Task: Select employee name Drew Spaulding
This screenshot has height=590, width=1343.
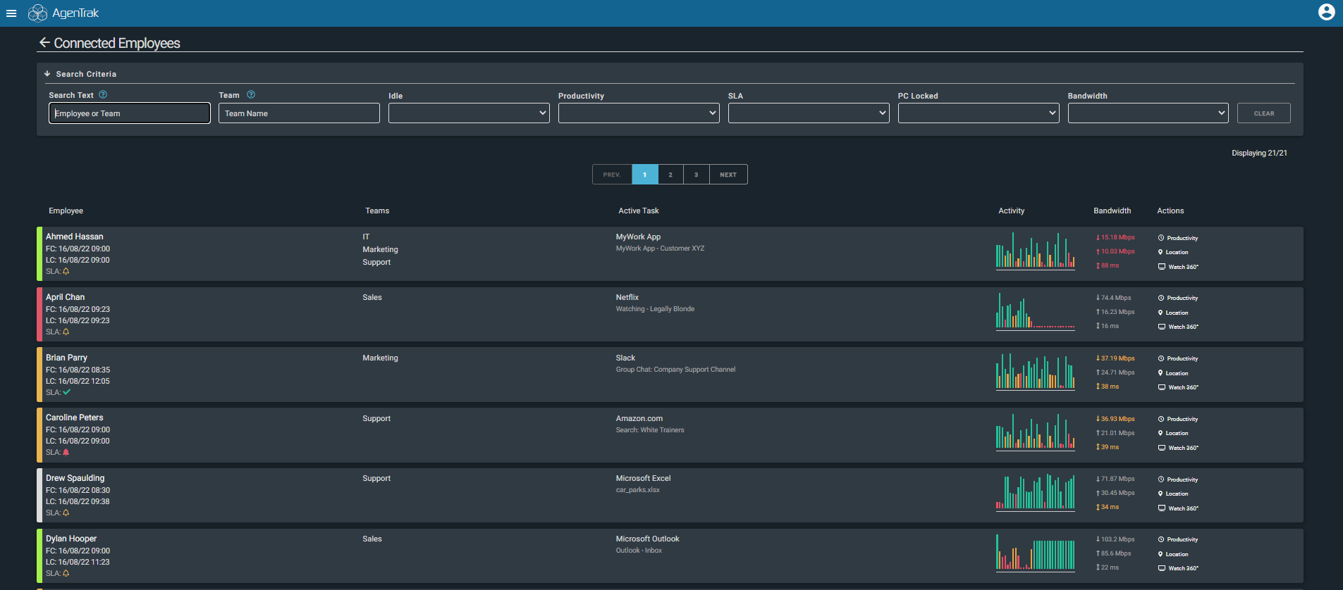Action: (75, 478)
